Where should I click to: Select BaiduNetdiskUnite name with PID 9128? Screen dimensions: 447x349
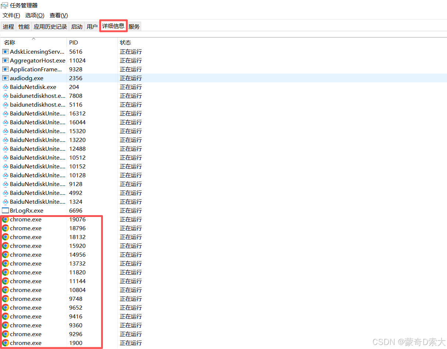click(x=37, y=184)
